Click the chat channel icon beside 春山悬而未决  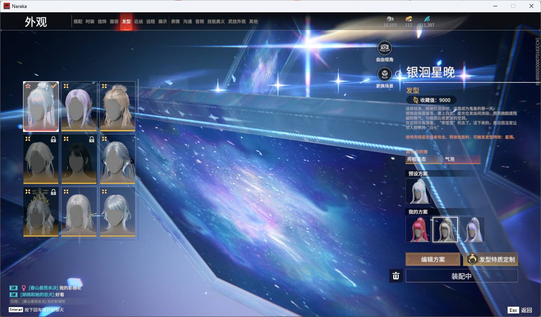tap(14, 288)
